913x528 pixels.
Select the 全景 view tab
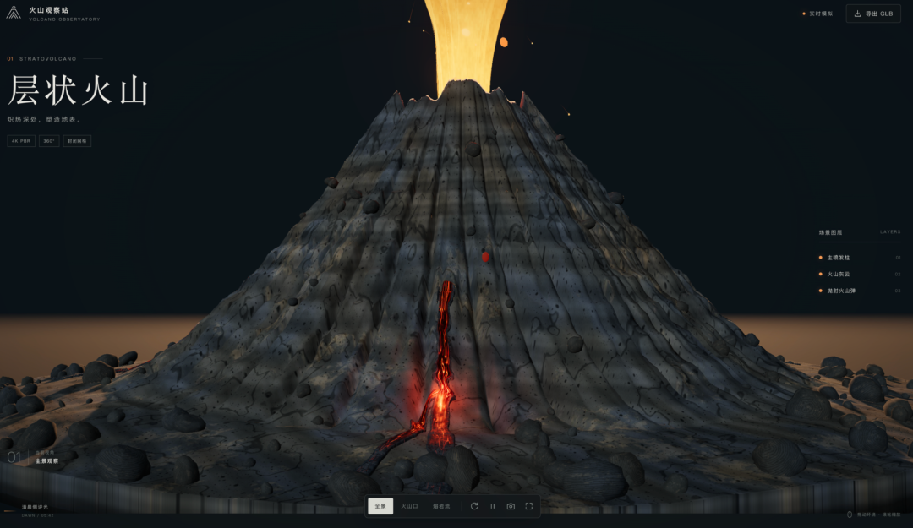[x=380, y=506]
